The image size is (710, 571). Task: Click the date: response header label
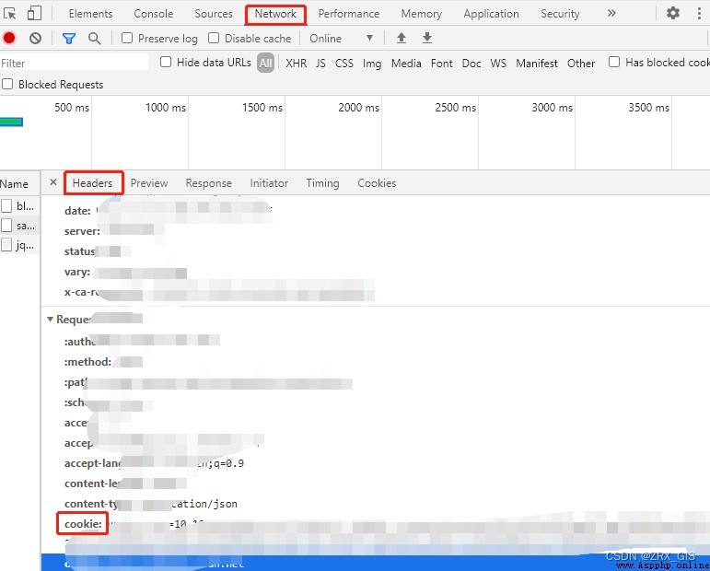pyautogui.click(x=77, y=211)
